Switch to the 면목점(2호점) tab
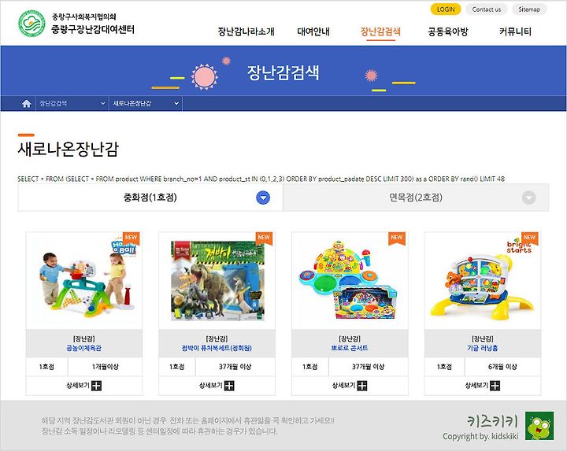Image resolution: width=567 pixels, height=451 pixels. point(416,198)
